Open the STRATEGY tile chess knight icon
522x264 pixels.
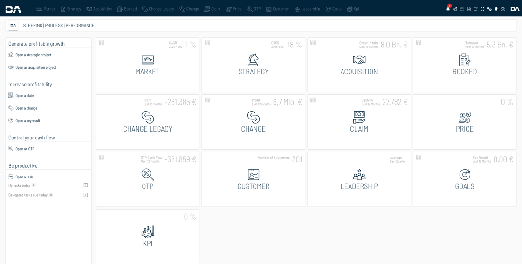[x=254, y=60]
